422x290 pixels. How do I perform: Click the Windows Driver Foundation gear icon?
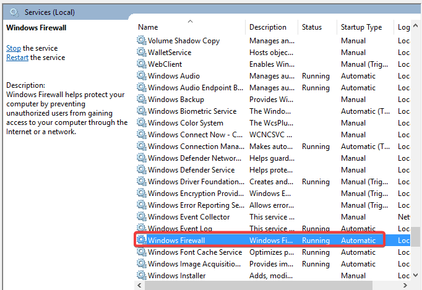(x=141, y=181)
